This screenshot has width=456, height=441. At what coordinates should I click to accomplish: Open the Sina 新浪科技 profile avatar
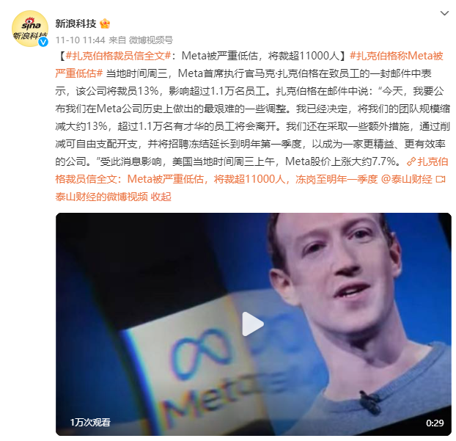30,29
